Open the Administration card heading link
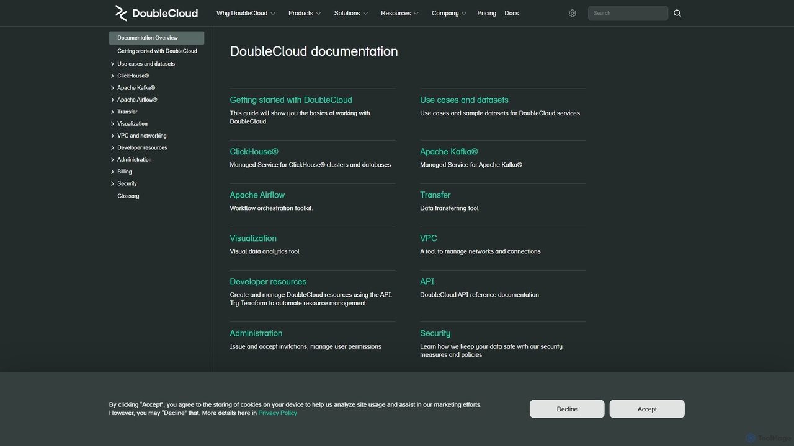Viewport: 794px width, 446px height. point(256,333)
